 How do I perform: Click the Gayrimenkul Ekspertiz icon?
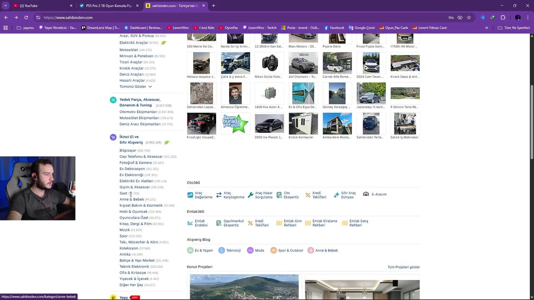click(x=219, y=223)
